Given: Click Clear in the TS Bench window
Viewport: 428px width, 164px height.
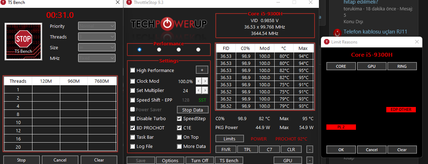Looking at the screenshot, I should pyautogui.click(x=99, y=160).
